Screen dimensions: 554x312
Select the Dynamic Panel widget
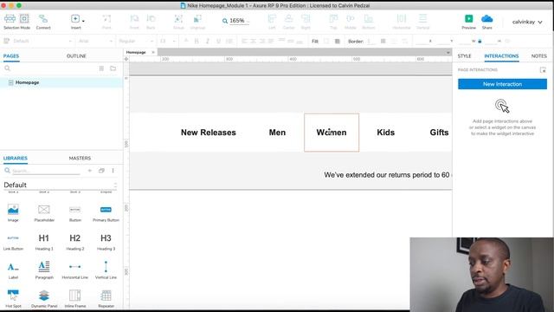click(x=44, y=298)
